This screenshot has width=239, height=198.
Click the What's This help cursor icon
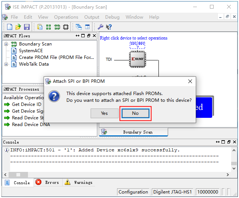tap(109, 27)
